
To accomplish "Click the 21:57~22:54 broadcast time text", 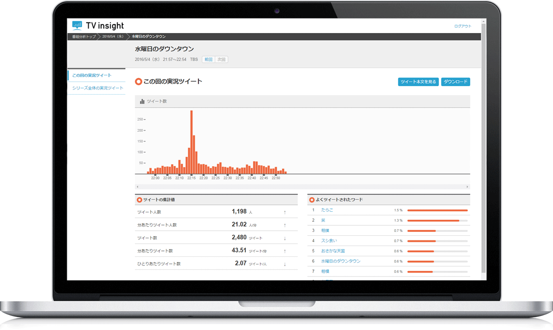I will click(175, 60).
